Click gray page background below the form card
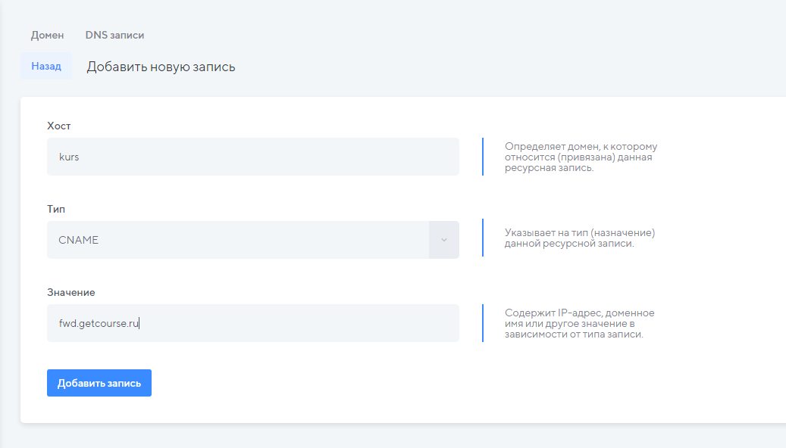 [379, 437]
